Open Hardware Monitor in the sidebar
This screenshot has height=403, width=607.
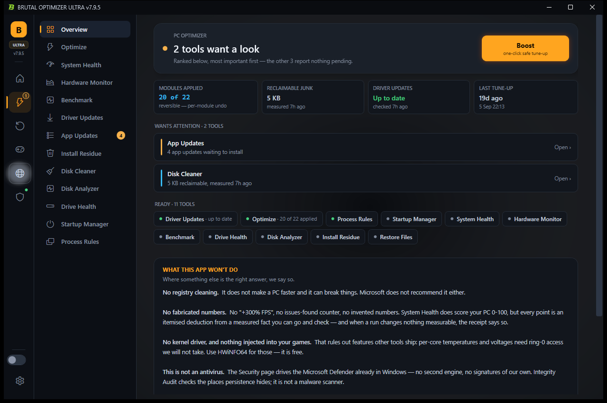85,82
